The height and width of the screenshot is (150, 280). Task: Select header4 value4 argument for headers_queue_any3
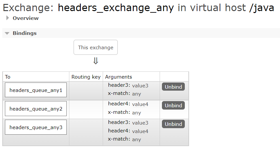(128, 131)
